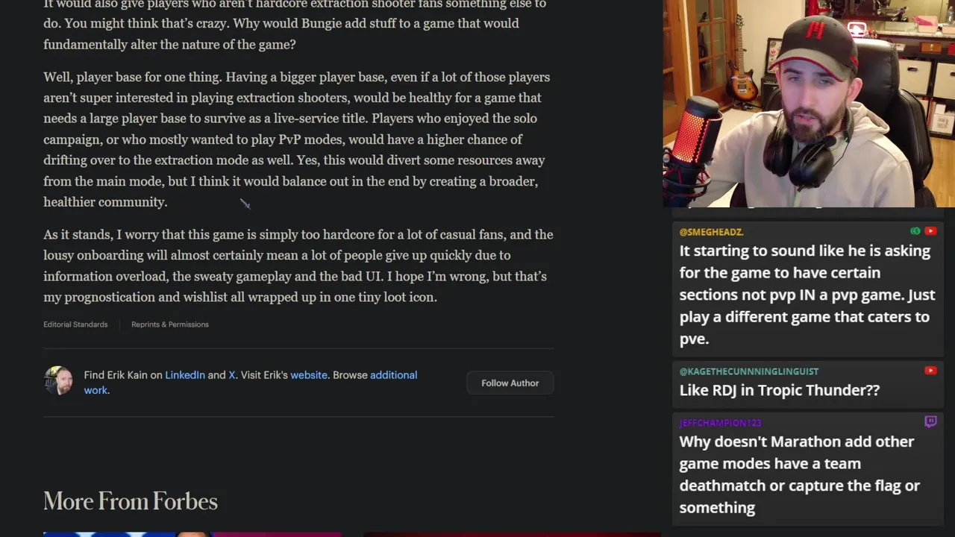Open Erik Kain's LinkedIn link
Viewport: 955px width, 537px height.
[185, 375]
